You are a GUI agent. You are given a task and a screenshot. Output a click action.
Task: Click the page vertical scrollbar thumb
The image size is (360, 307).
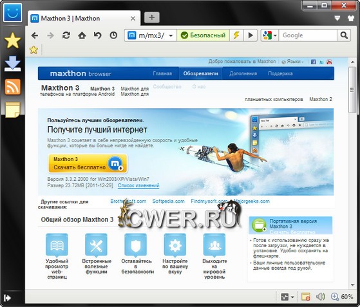pos(352,90)
